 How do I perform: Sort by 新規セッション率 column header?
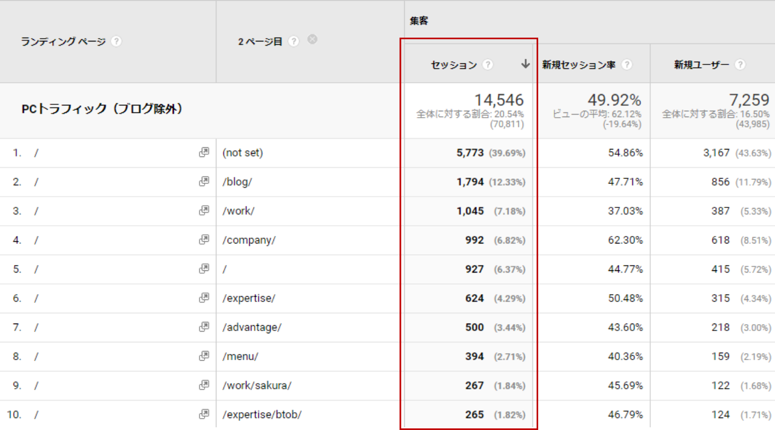tap(579, 65)
